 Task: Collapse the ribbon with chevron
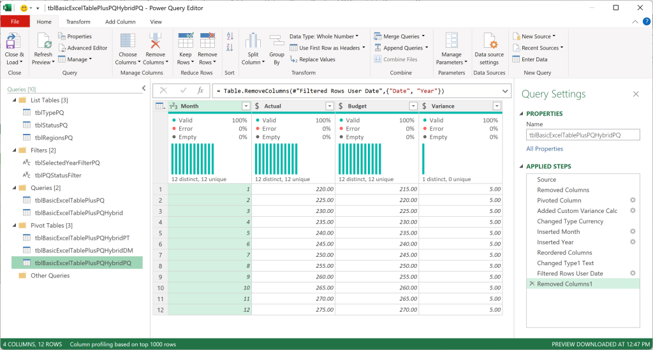pyautogui.click(x=635, y=22)
